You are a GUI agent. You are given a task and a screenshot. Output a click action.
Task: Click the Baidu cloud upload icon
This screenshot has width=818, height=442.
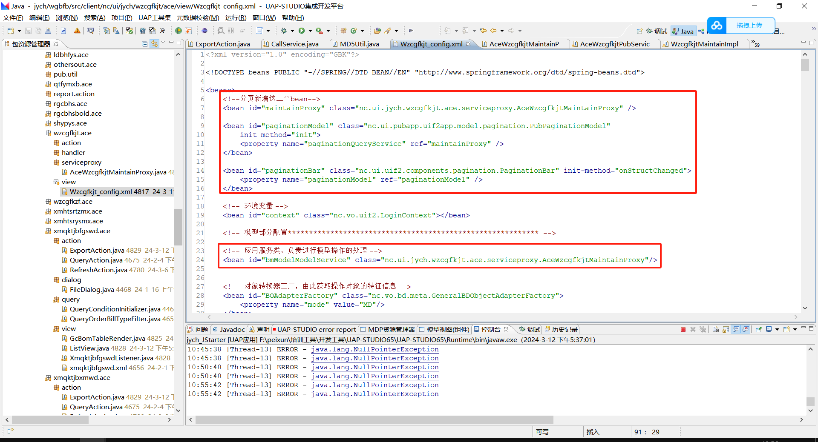pyautogui.click(x=717, y=26)
